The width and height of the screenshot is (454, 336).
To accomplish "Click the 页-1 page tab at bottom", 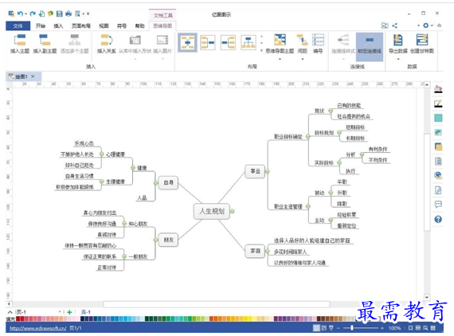I will [86, 312].
